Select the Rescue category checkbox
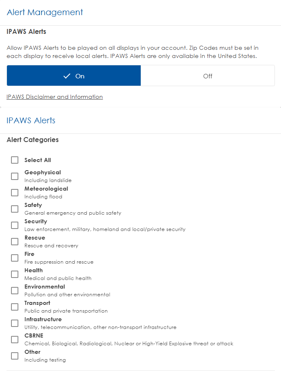Viewport: 281px width, 371px height. (15, 242)
